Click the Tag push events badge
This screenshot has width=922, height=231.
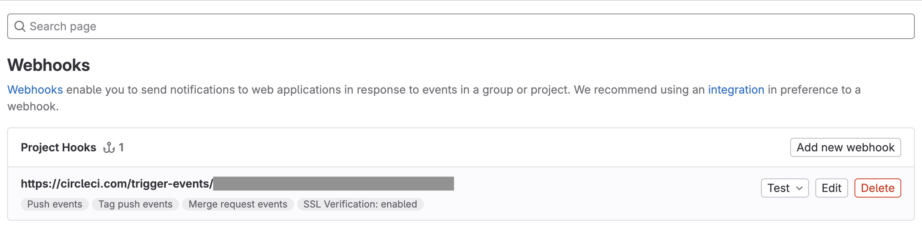[x=135, y=204]
